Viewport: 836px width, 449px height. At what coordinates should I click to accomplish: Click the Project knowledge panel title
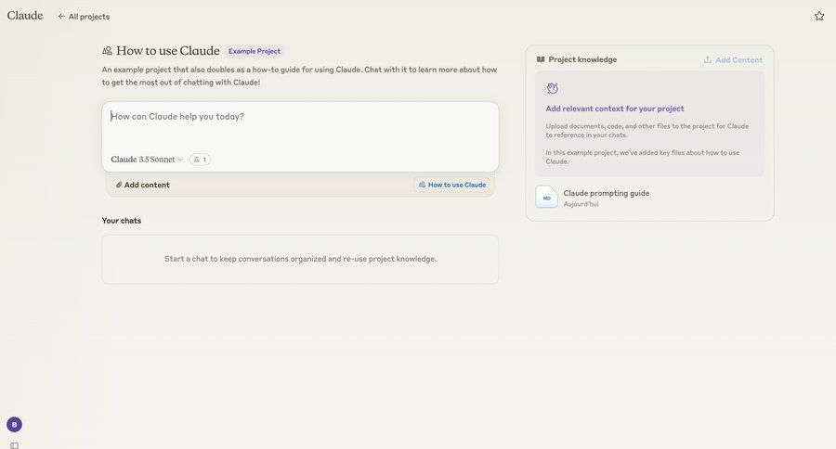click(x=582, y=59)
